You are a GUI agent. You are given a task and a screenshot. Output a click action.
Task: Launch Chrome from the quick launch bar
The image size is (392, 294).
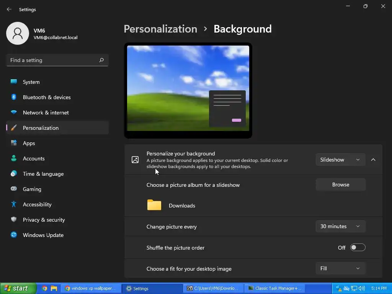44,288
